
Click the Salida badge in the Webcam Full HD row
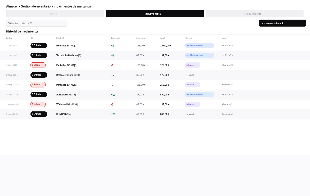(x=38, y=104)
